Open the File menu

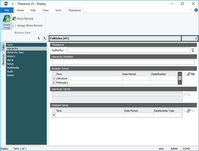click(7, 10)
